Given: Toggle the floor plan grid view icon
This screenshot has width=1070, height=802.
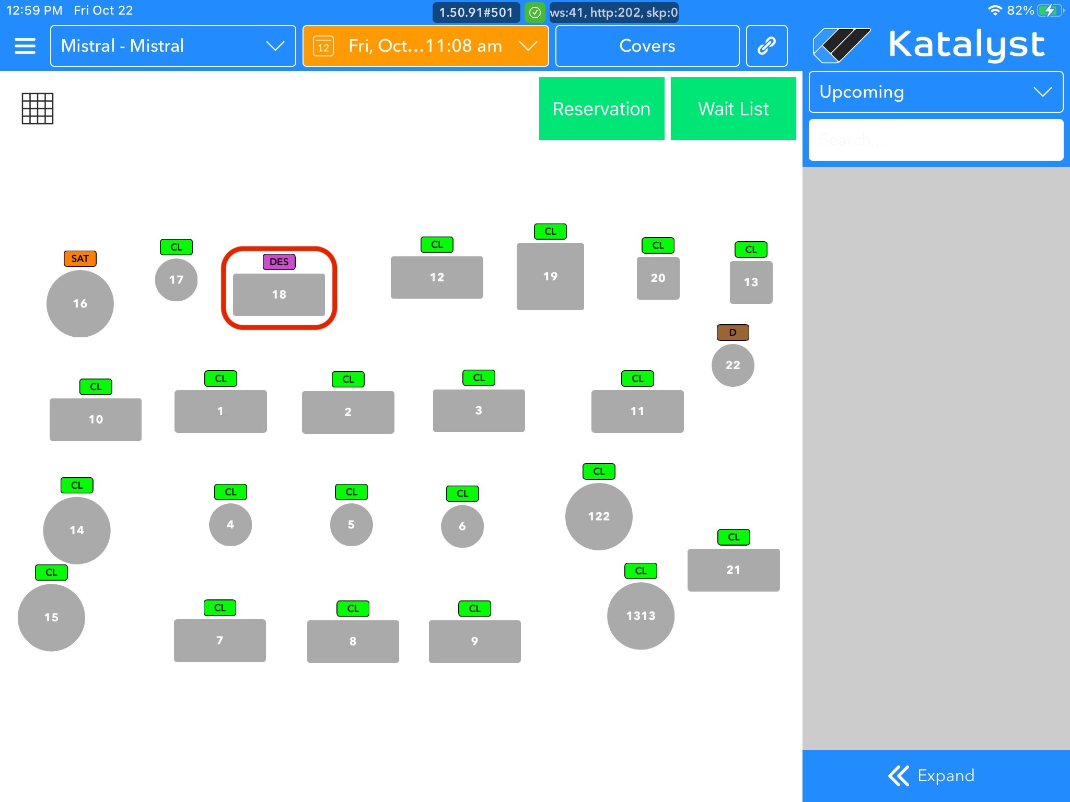Looking at the screenshot, I should click(38, 109).
